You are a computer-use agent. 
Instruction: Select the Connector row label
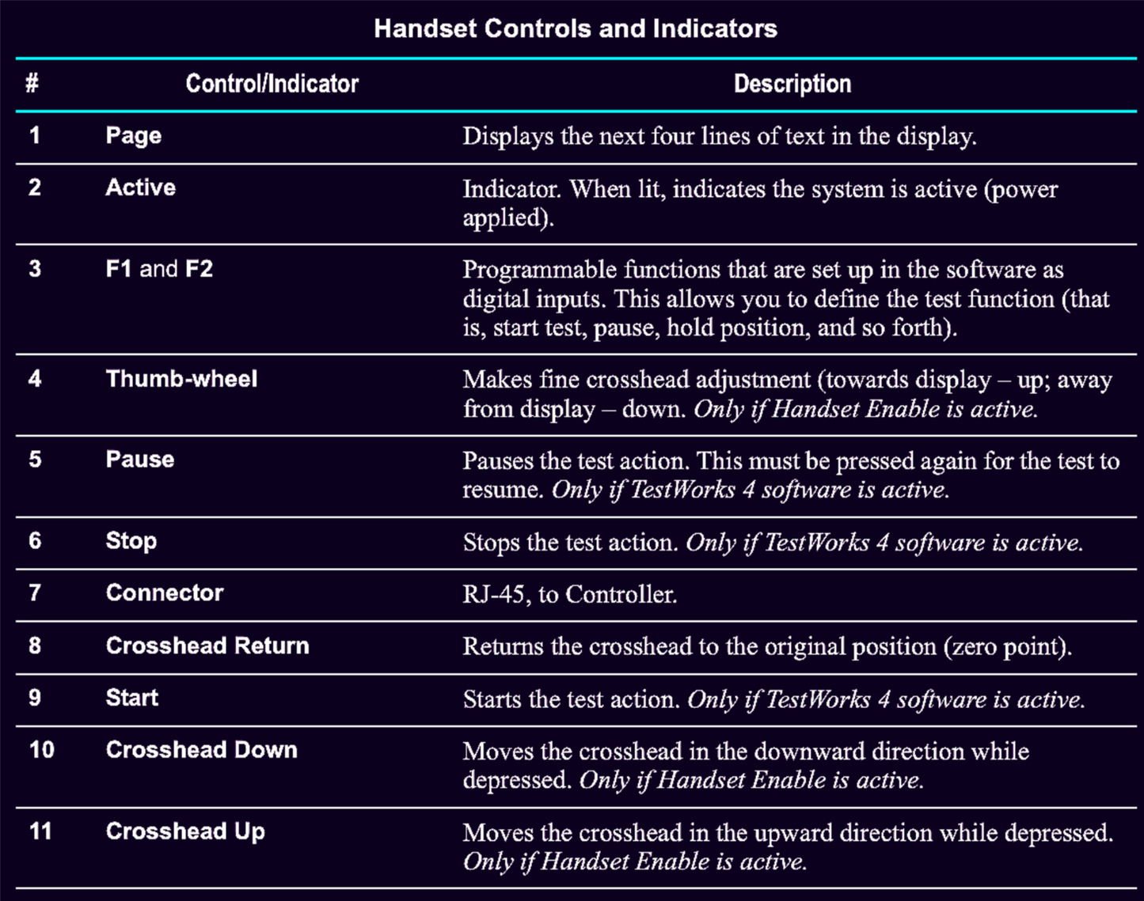click(x=165, y=593)
